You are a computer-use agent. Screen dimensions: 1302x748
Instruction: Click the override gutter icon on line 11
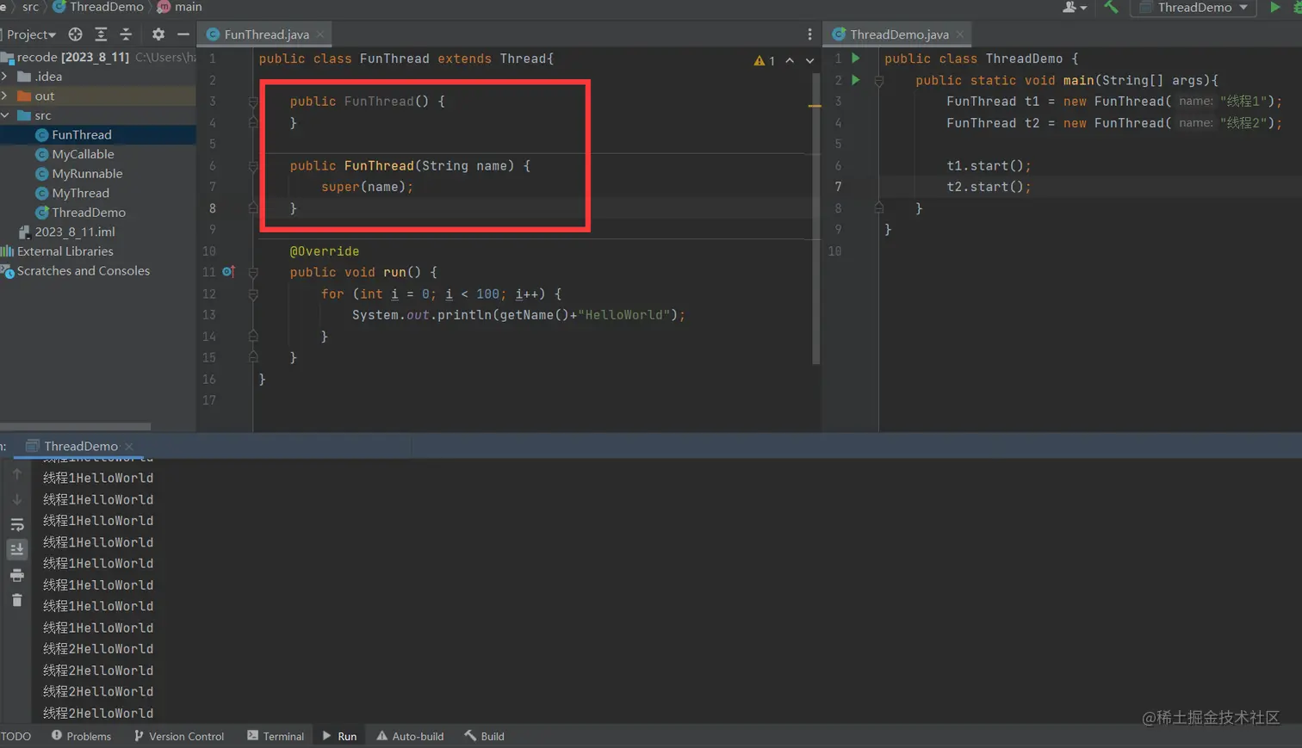pos(228,272)
